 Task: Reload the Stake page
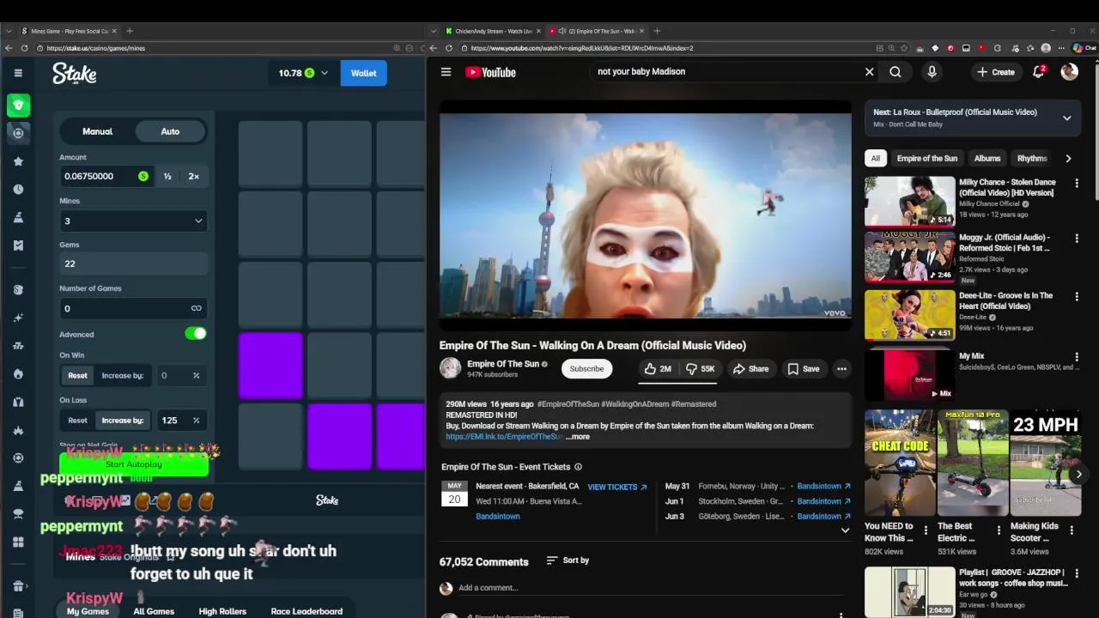(x=24, y=48)
